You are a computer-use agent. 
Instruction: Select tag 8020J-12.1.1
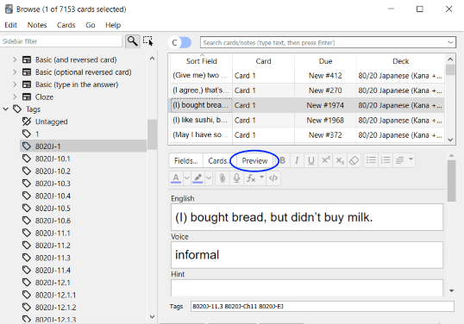click(x=83, y=295)
